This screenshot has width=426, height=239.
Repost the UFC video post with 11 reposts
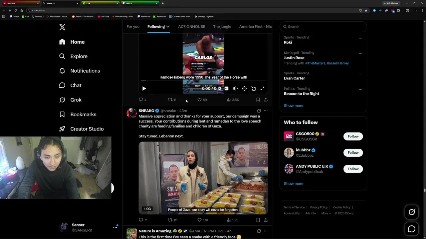coord(172,100)
